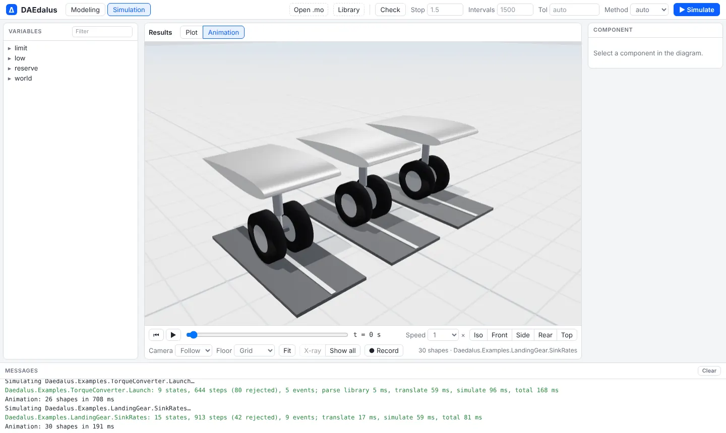Clear the messages log

[x=709, y=371]
